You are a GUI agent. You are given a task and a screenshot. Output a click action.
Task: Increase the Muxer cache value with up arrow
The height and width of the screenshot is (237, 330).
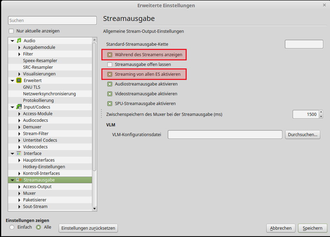321,112
